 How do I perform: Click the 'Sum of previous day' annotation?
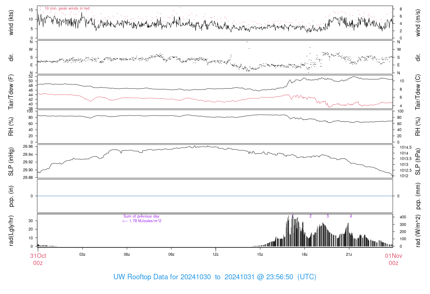click(x=142, y=216)
